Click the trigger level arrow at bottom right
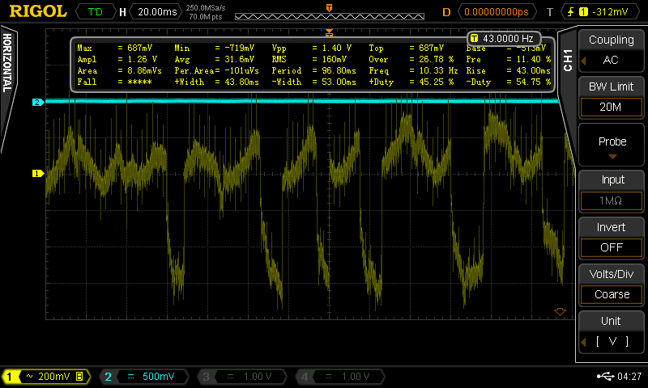648x388 pixels. [x=560, y=312]
